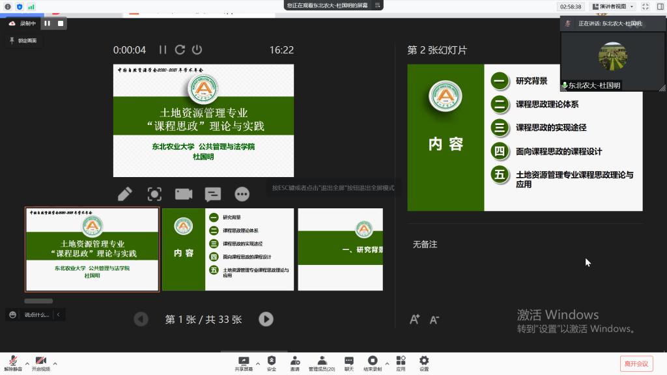Click the 应用 apps icon

coord(401,361)
